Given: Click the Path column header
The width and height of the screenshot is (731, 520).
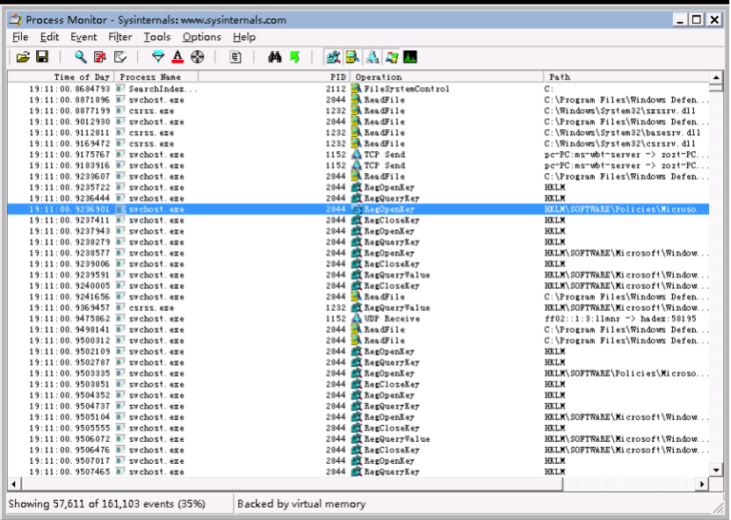Looking at the screenshot, I should (626, 77).
